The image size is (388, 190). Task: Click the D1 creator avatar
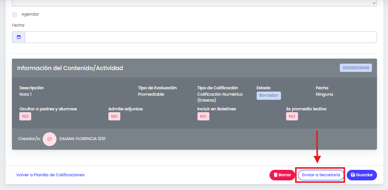[50, 139]
